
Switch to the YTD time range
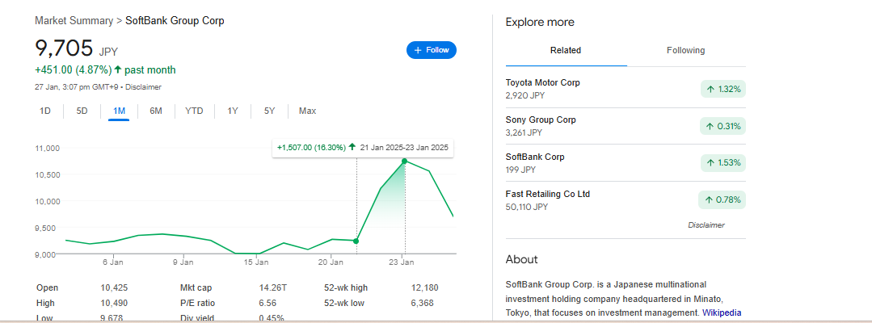(x=194, y=111)
